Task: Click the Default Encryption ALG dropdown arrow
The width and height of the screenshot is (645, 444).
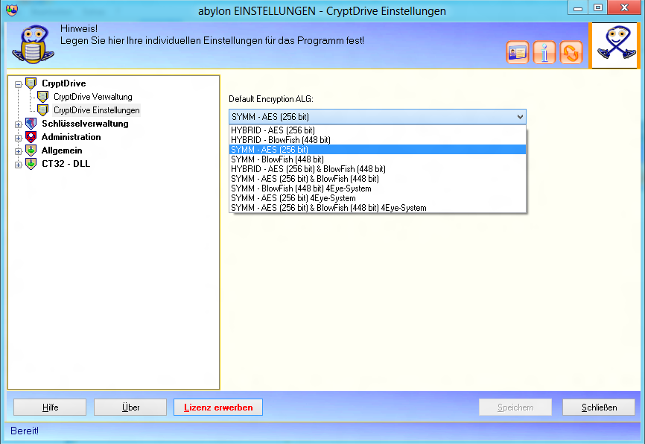Action: click(x=520, y=117)
